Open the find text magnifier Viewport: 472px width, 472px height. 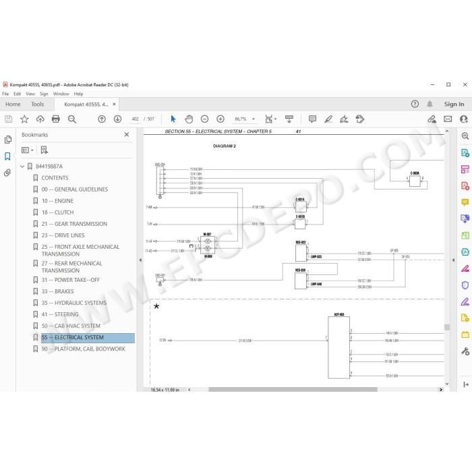click(72, 119)
